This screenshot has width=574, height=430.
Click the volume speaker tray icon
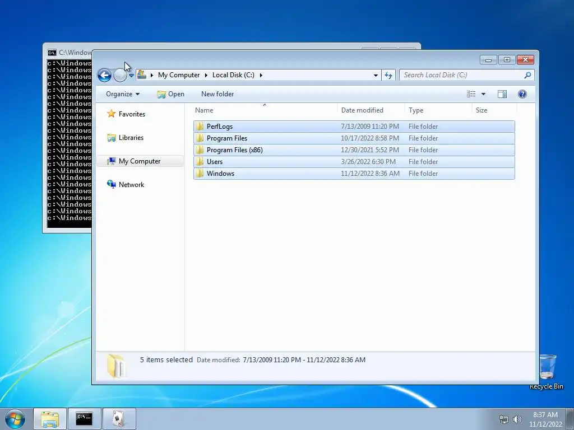[x=517, y=419]
